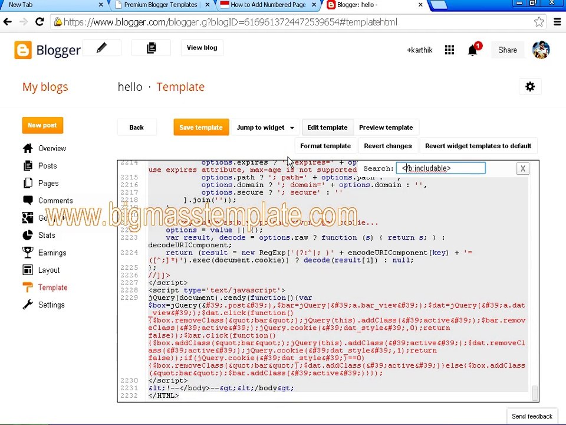Image resolution: width=566 pixels, height=425 pixels.
Task: Focus the code Search input field
Action: pos(441,168)
